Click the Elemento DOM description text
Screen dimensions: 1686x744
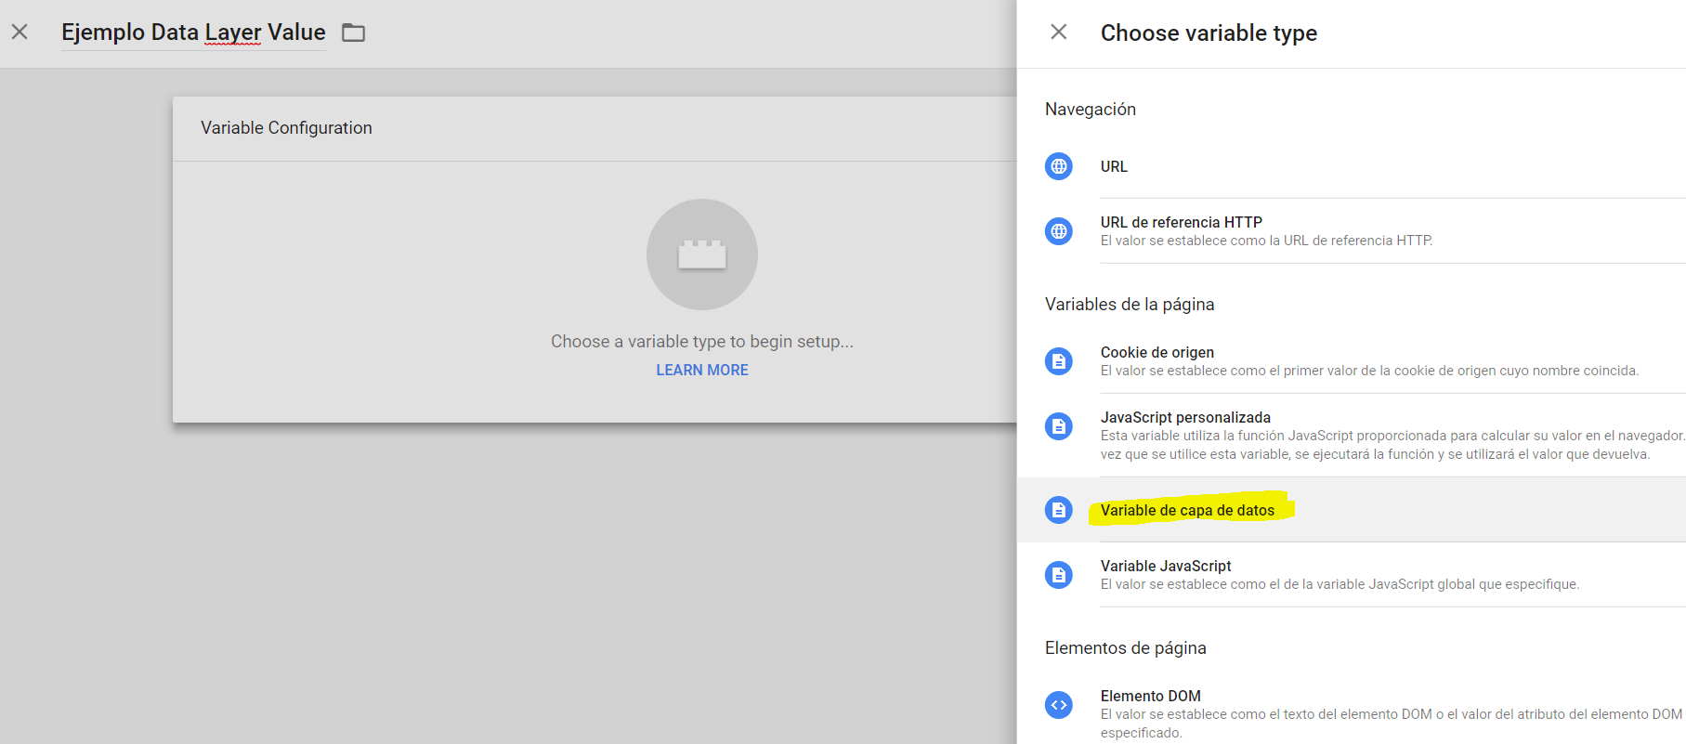(1392, 724)
